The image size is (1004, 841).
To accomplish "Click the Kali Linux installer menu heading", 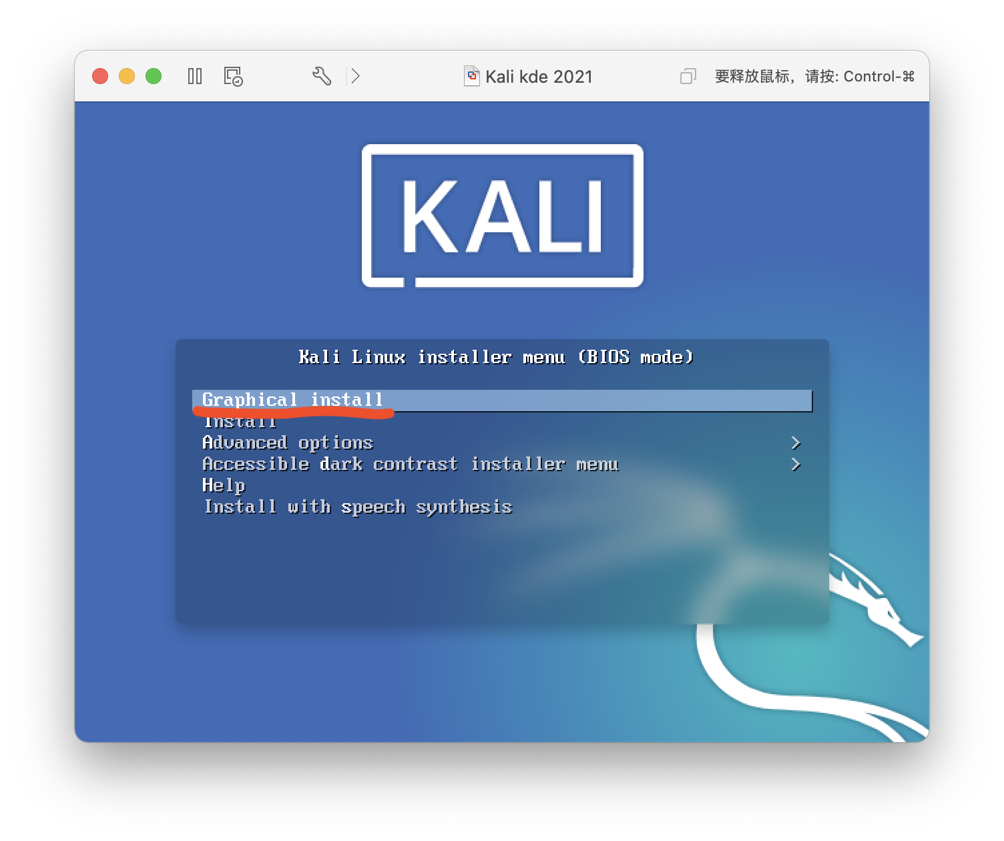I will click(496, 357).
